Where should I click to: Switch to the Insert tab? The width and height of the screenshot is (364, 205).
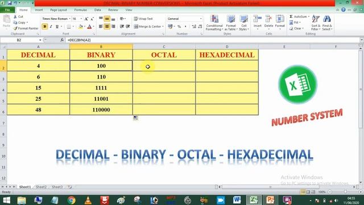[39, 10]
